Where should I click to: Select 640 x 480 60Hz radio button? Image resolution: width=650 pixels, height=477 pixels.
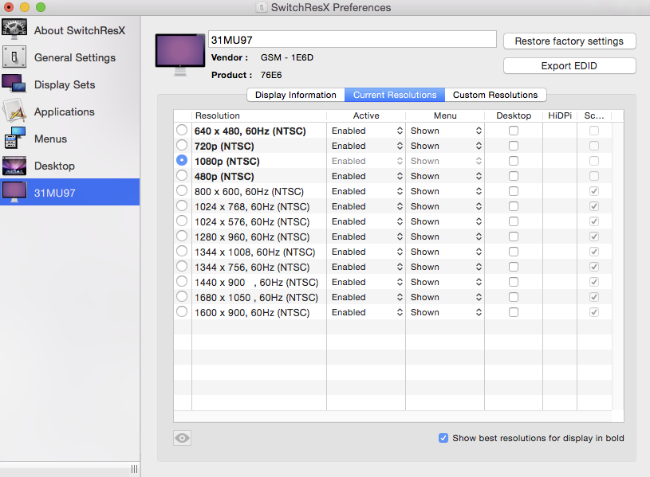click(x=182, y=130)
